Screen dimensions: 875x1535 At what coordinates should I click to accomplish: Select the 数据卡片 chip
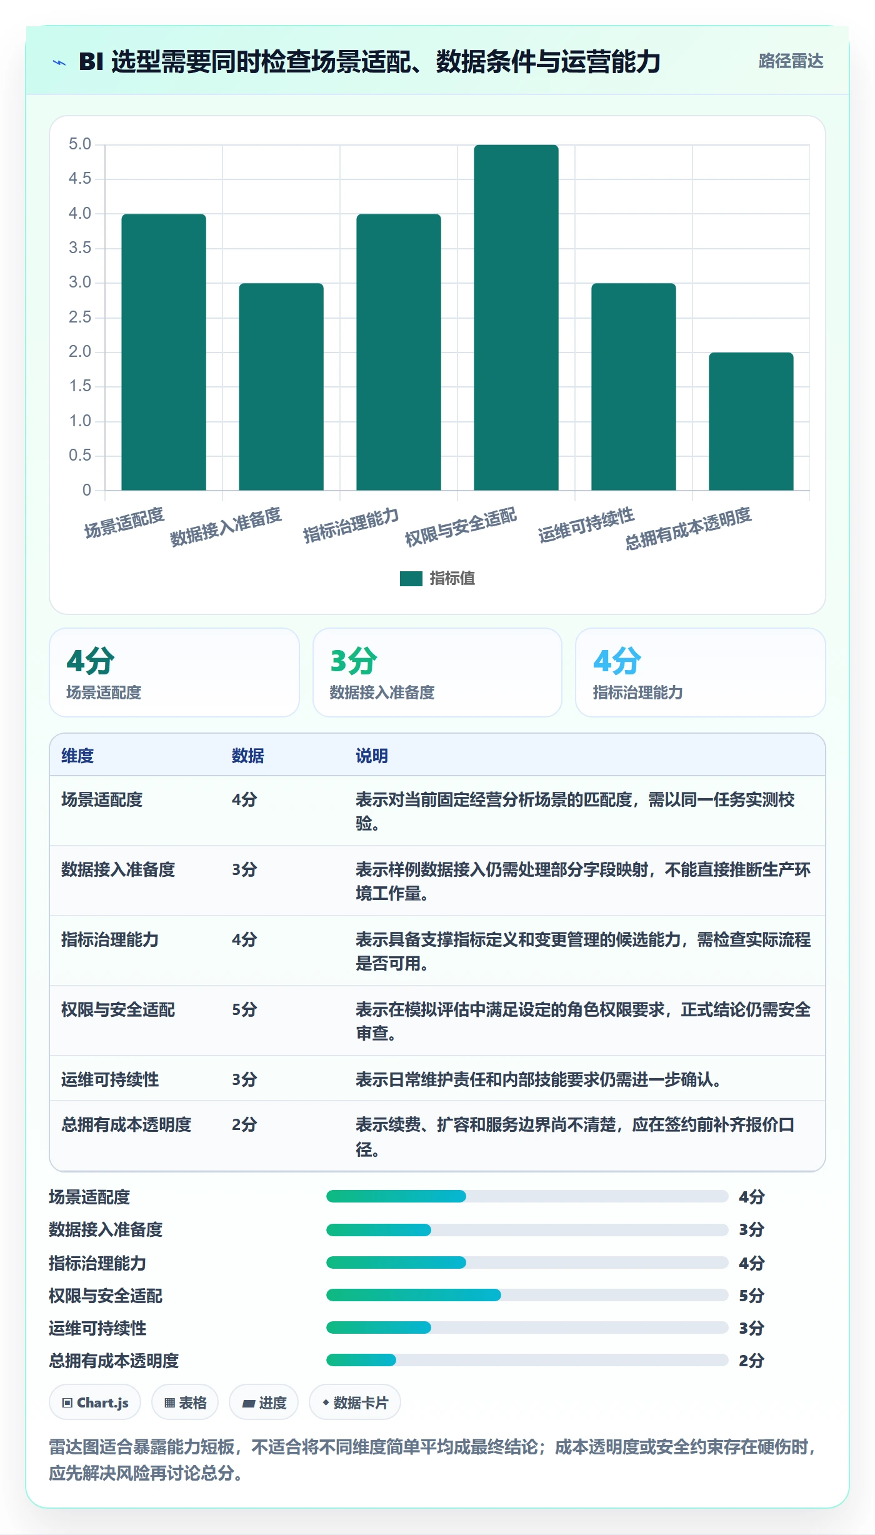tap(355, 1402)
